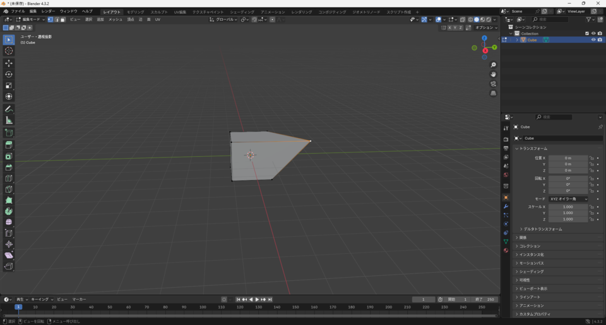Open the File menu
Image resolution: width=606 pixels, height=325 pixels.
(18, 11)
